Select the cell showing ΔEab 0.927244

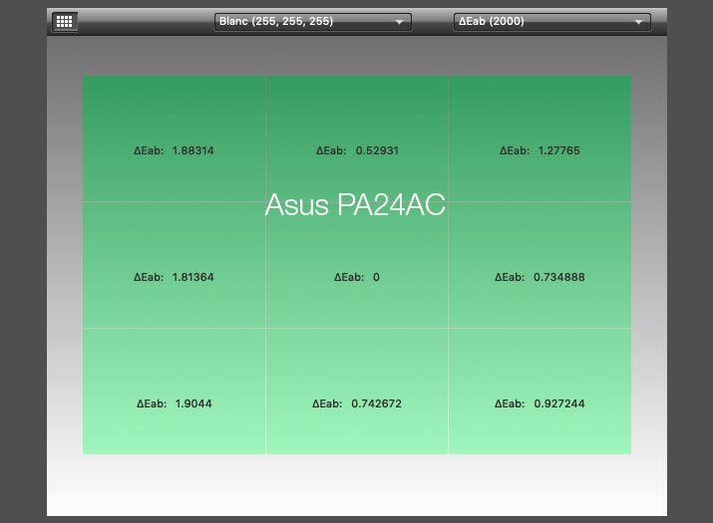point(539,392)
